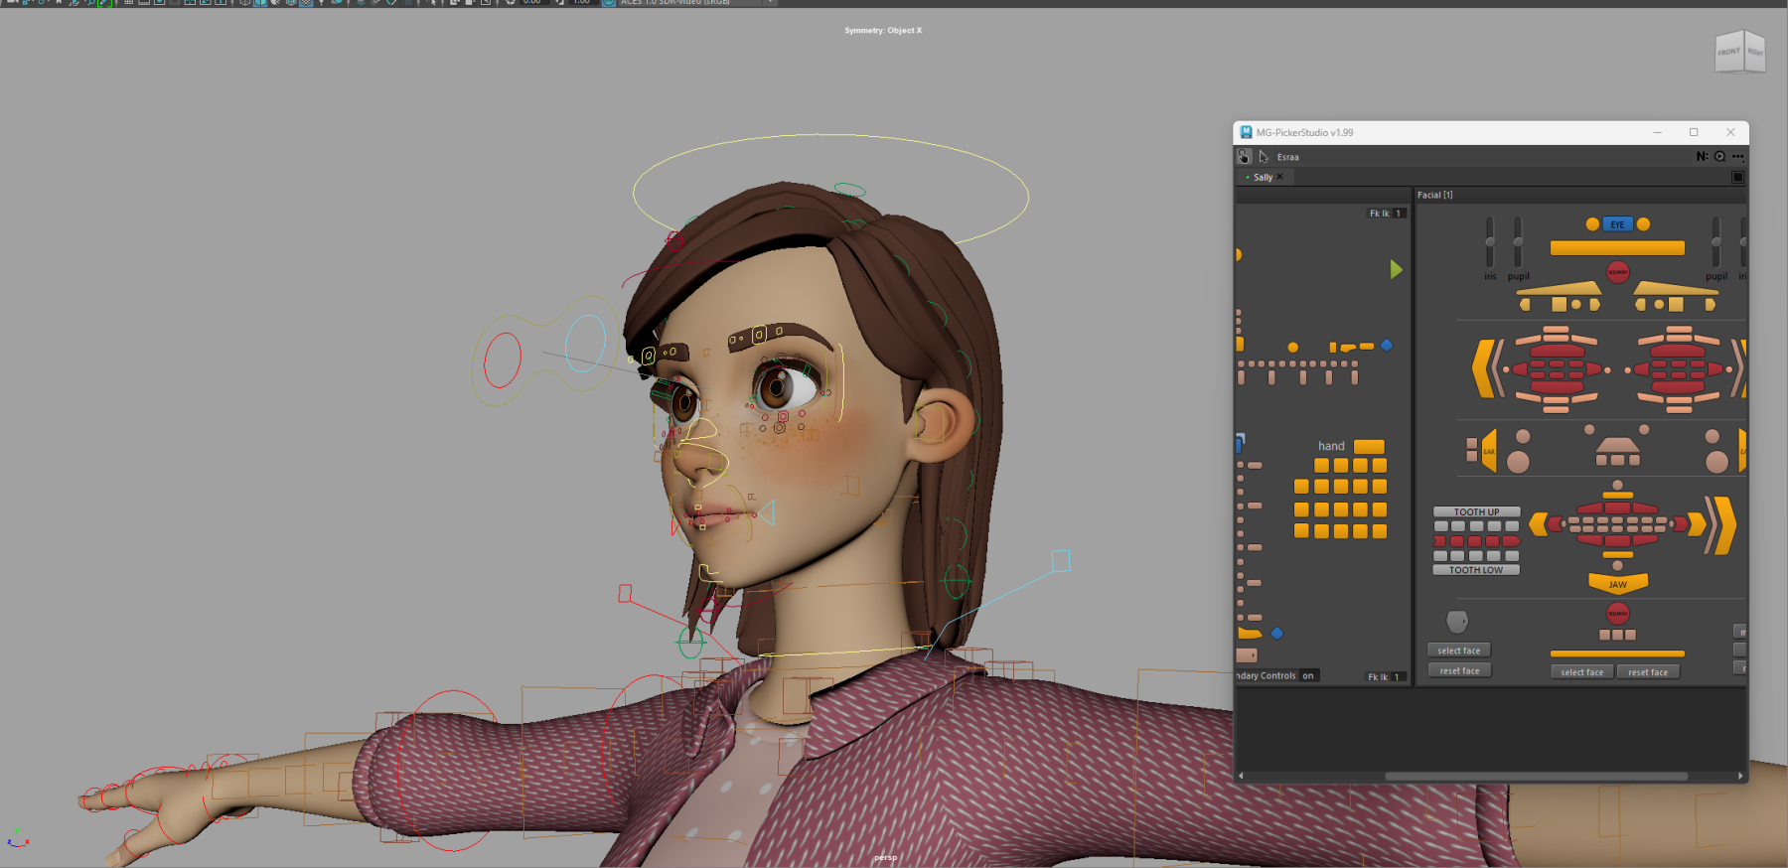Screen dimensions: 1788x868
Task: Click the picker scrollbar's left arrow
Action: (1241, 776)
